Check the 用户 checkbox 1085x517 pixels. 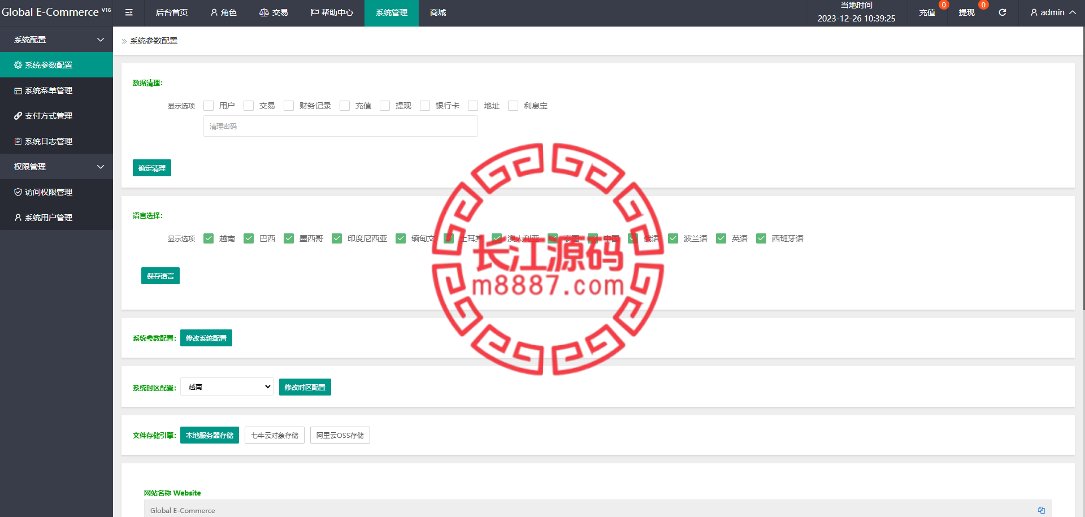209,106
